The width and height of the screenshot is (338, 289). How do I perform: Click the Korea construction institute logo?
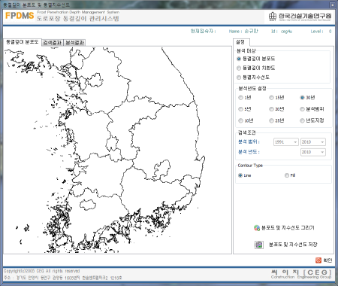pyautogui.click(x=300, y=17)
